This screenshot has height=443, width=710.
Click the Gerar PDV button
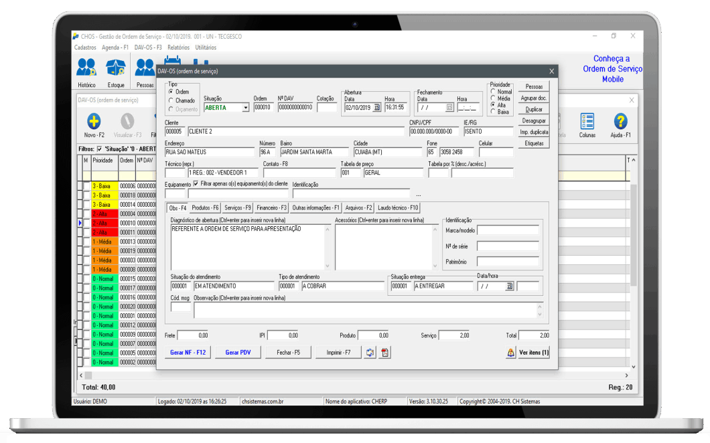[x=238, y=352]
